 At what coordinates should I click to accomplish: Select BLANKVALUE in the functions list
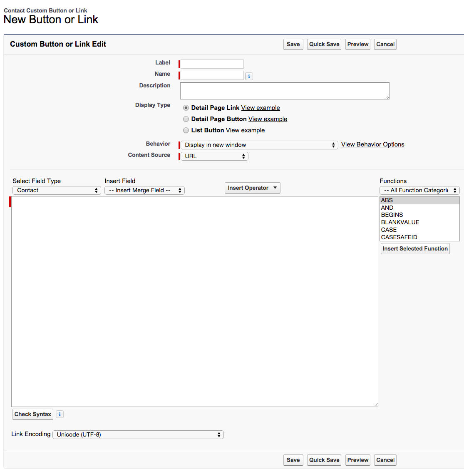click(x=400, y=222)
